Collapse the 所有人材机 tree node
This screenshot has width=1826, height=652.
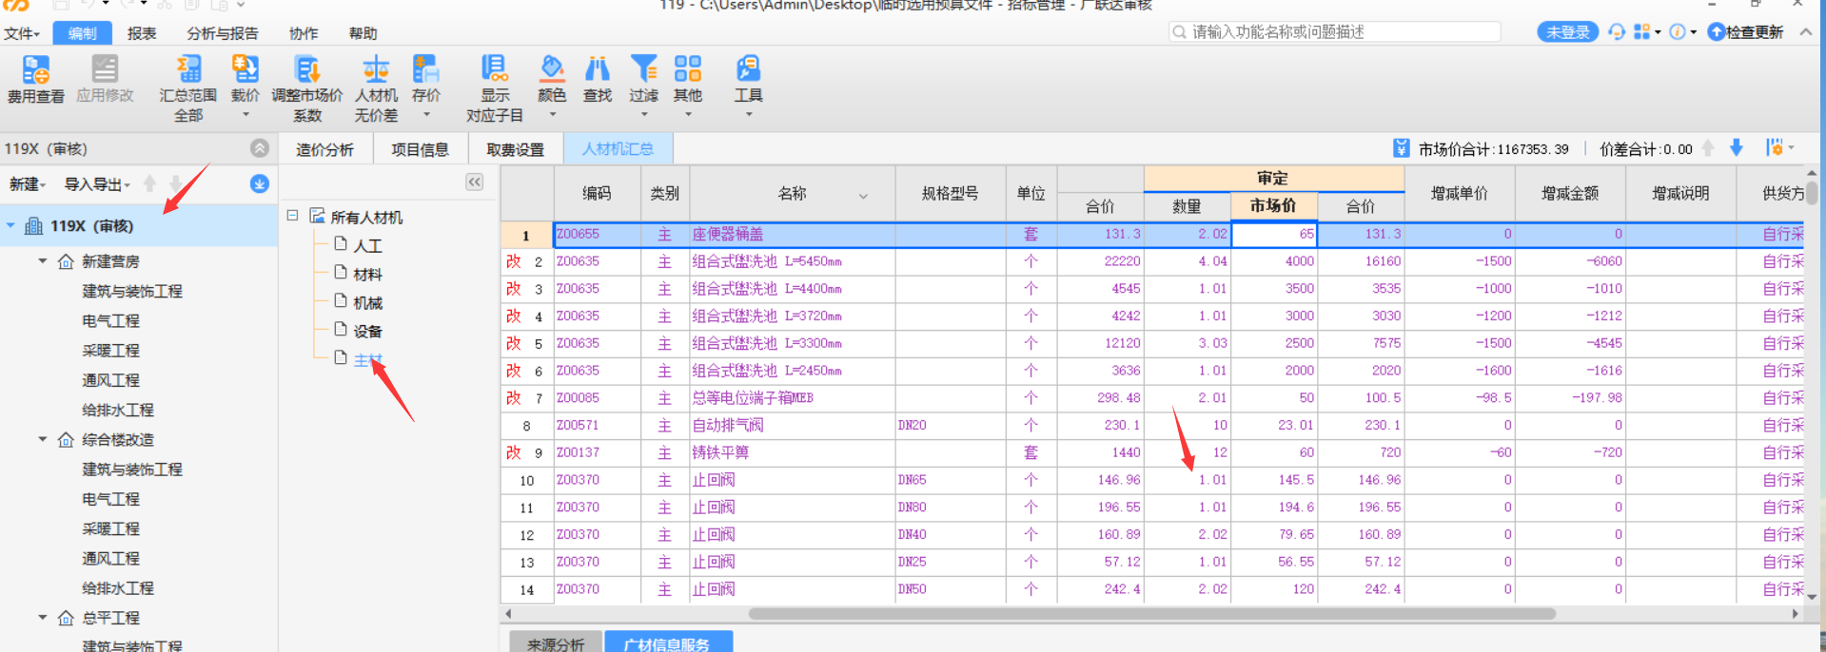coord(293,216)
